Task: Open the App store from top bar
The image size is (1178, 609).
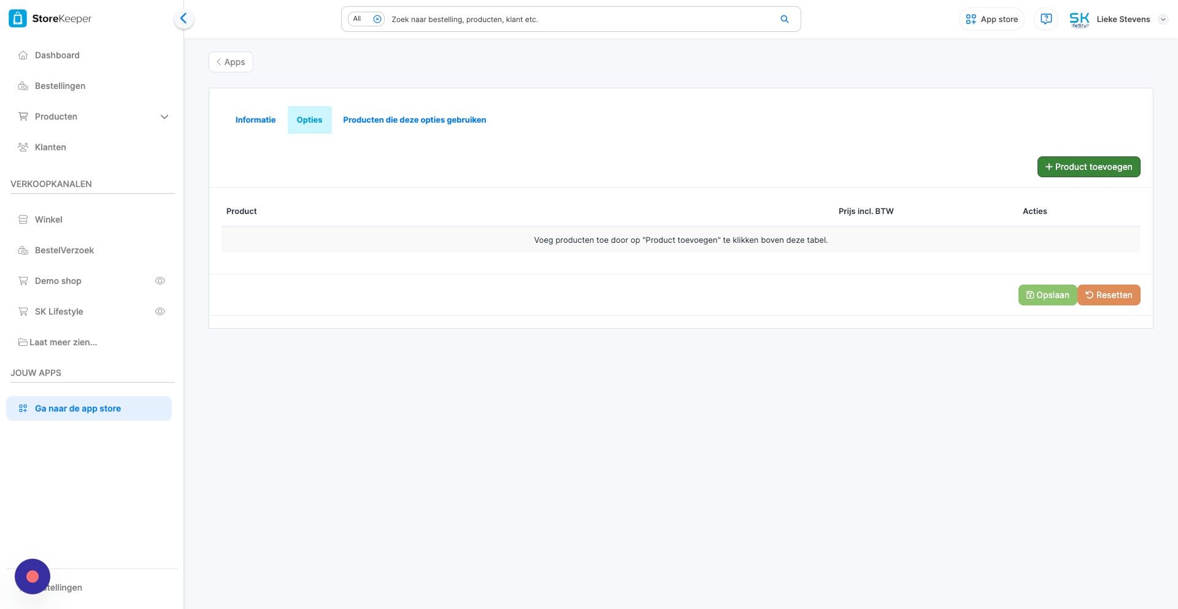Action: pyautogui.click(x=991, y=19)
